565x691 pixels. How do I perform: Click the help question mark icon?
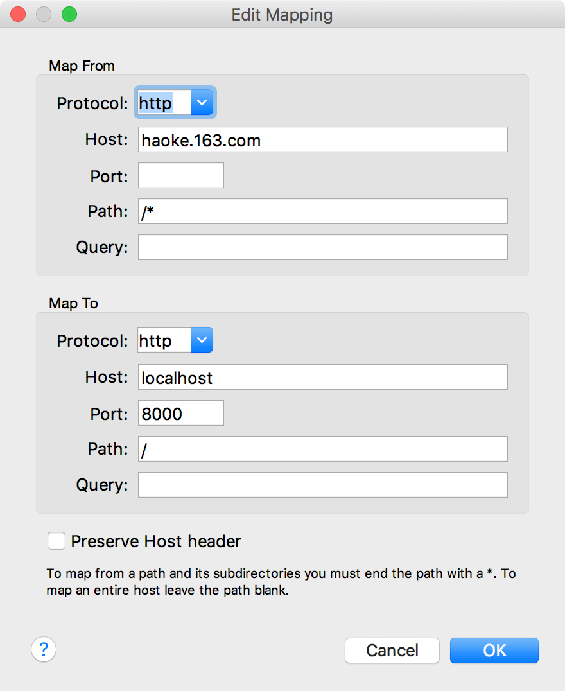44,649
